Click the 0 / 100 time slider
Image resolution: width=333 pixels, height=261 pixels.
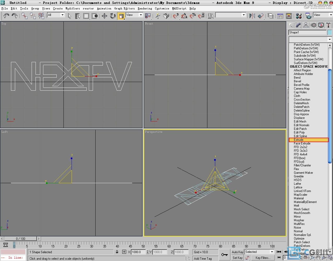click(21, 239)
